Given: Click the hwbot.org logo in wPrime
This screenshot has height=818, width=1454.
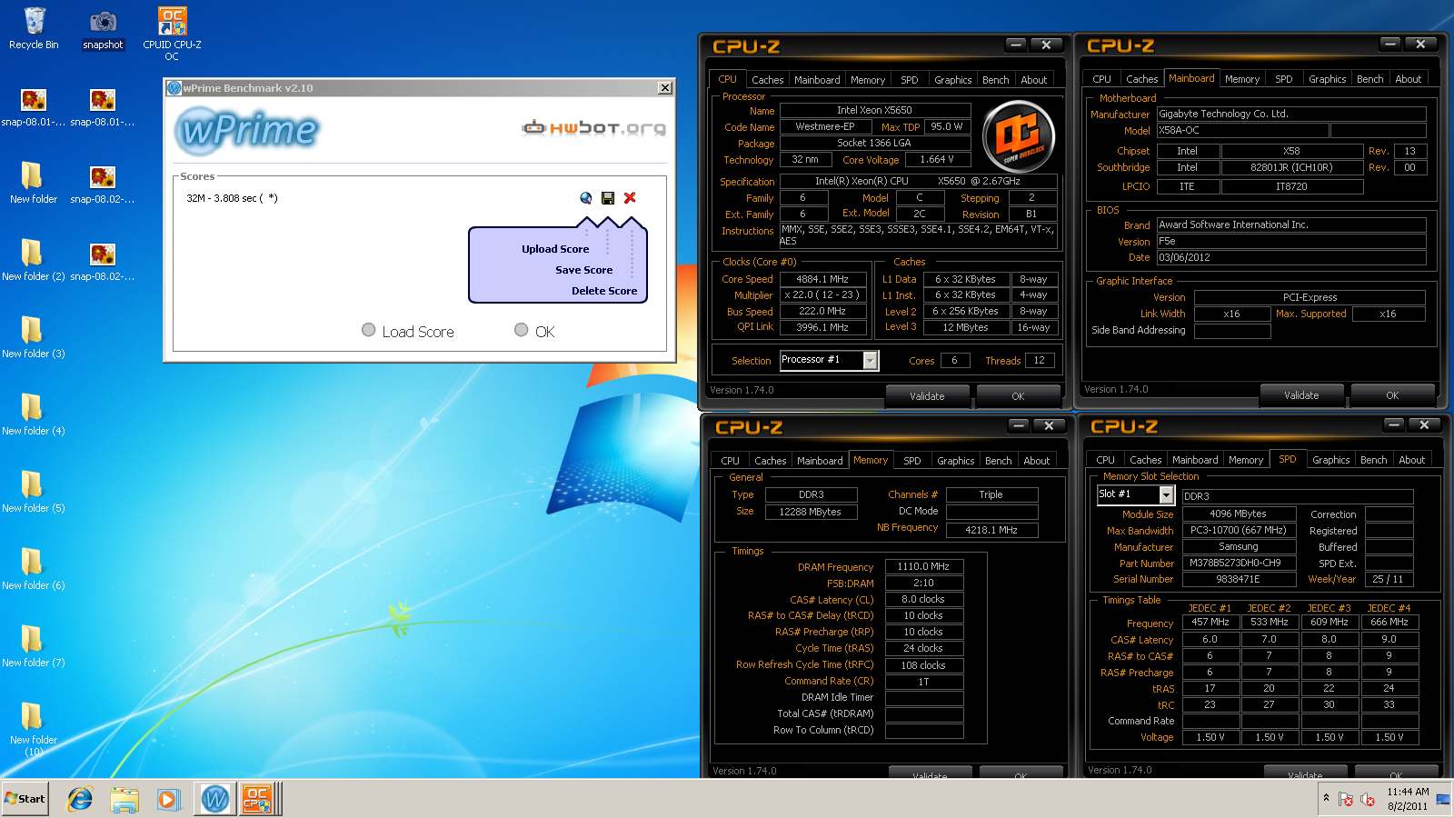Looking at the screenshot, I should 594,128.
